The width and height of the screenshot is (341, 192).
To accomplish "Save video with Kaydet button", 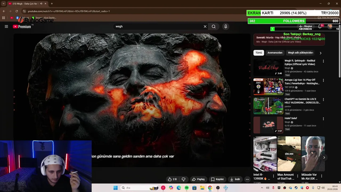I will (217, 179).
